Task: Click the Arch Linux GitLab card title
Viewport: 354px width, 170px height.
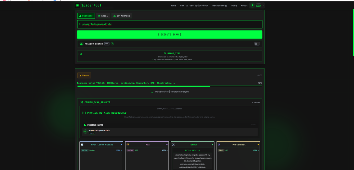Action: click(x=102, y=145)
